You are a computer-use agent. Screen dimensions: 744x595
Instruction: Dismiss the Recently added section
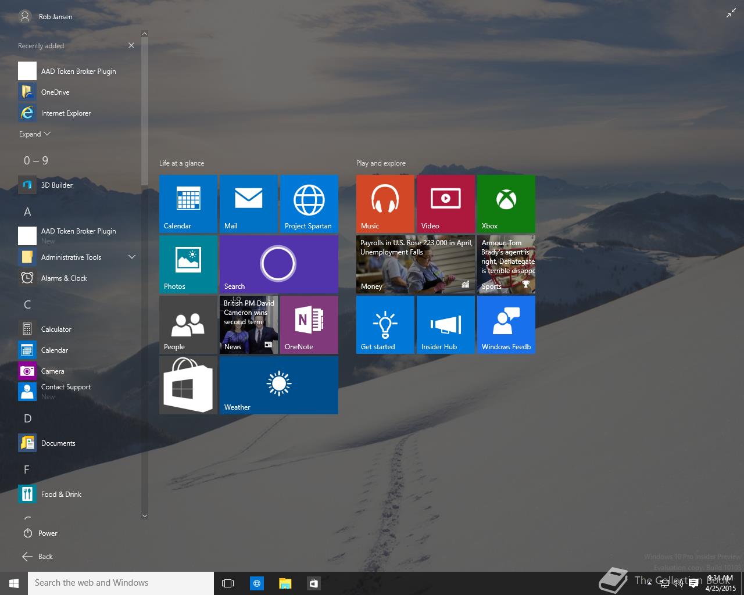click(x=131, y=45)
